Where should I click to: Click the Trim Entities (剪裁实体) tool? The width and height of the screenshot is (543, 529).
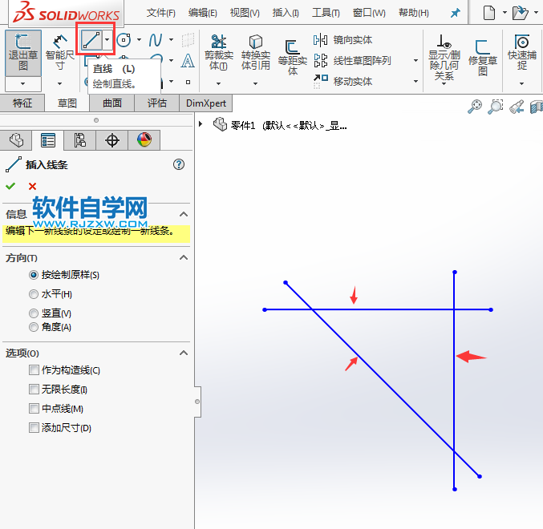point(218,52)
